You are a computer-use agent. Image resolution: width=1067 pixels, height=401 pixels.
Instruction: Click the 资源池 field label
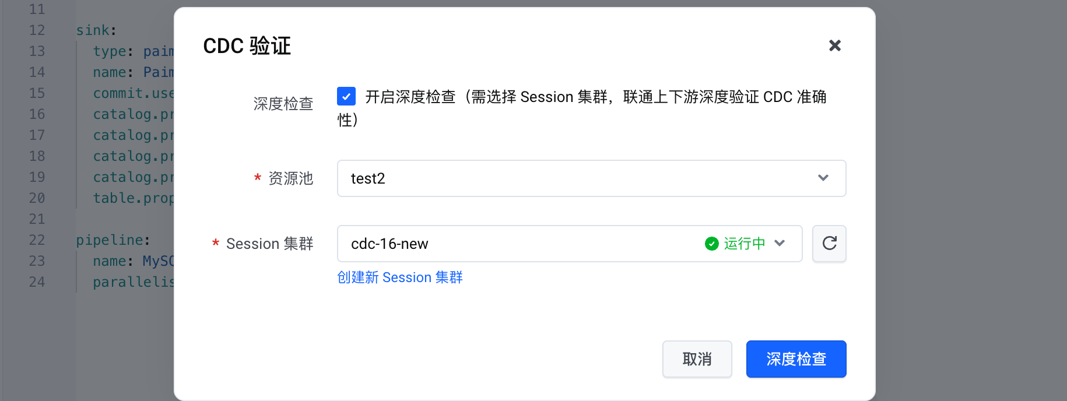click(x=290, y=178)
